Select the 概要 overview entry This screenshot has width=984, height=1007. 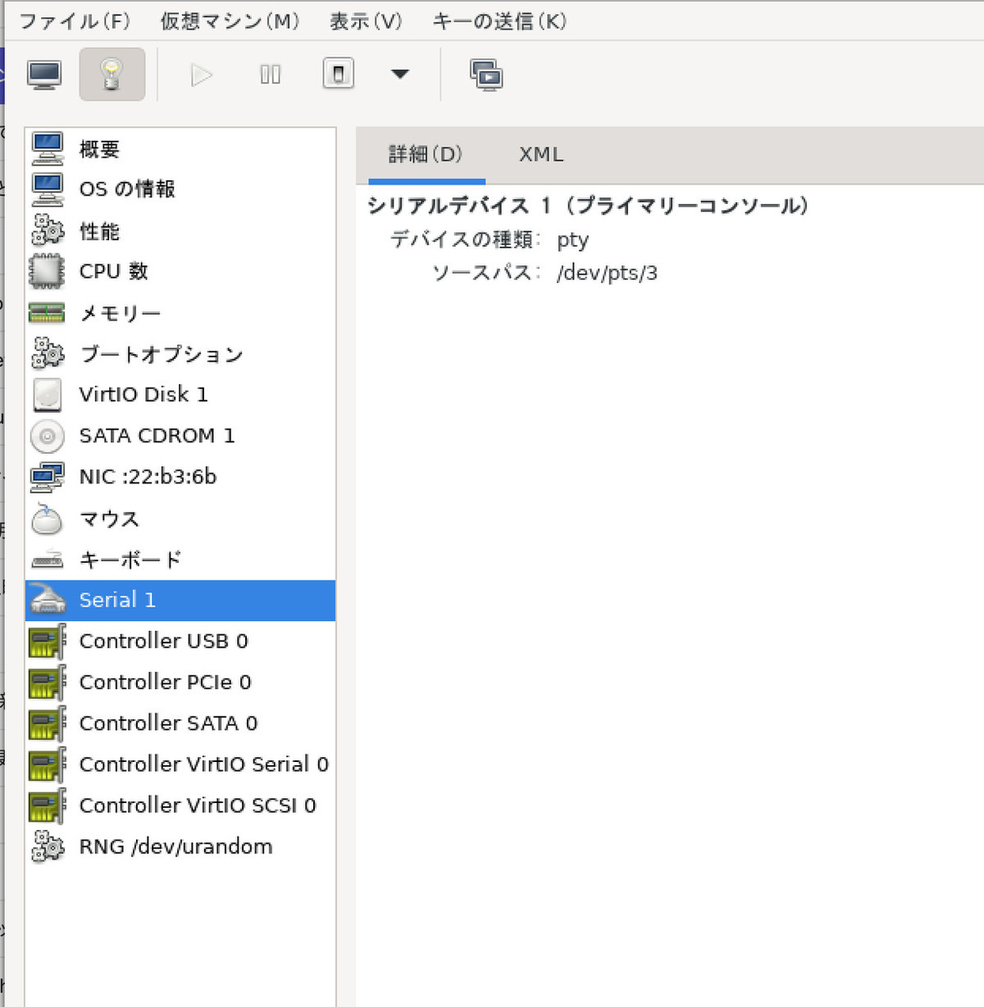pos(100,149)
